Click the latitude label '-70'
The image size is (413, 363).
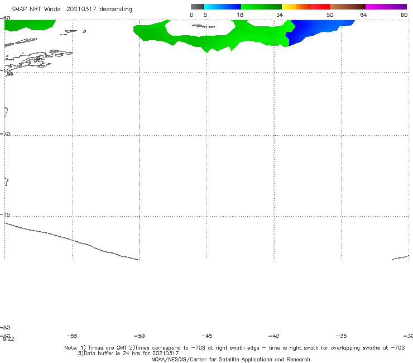coord(5,133)
